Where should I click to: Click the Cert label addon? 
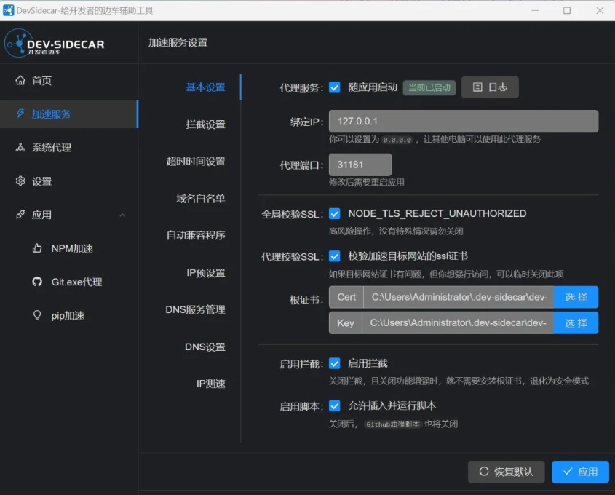(346, 297)
